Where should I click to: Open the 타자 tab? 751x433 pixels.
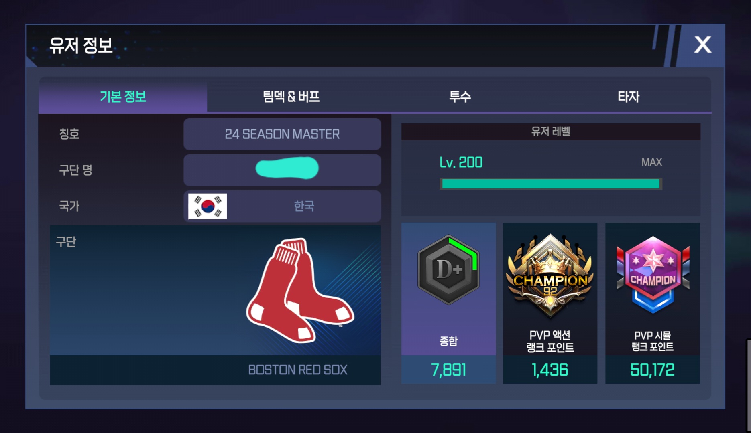[628, 97]
